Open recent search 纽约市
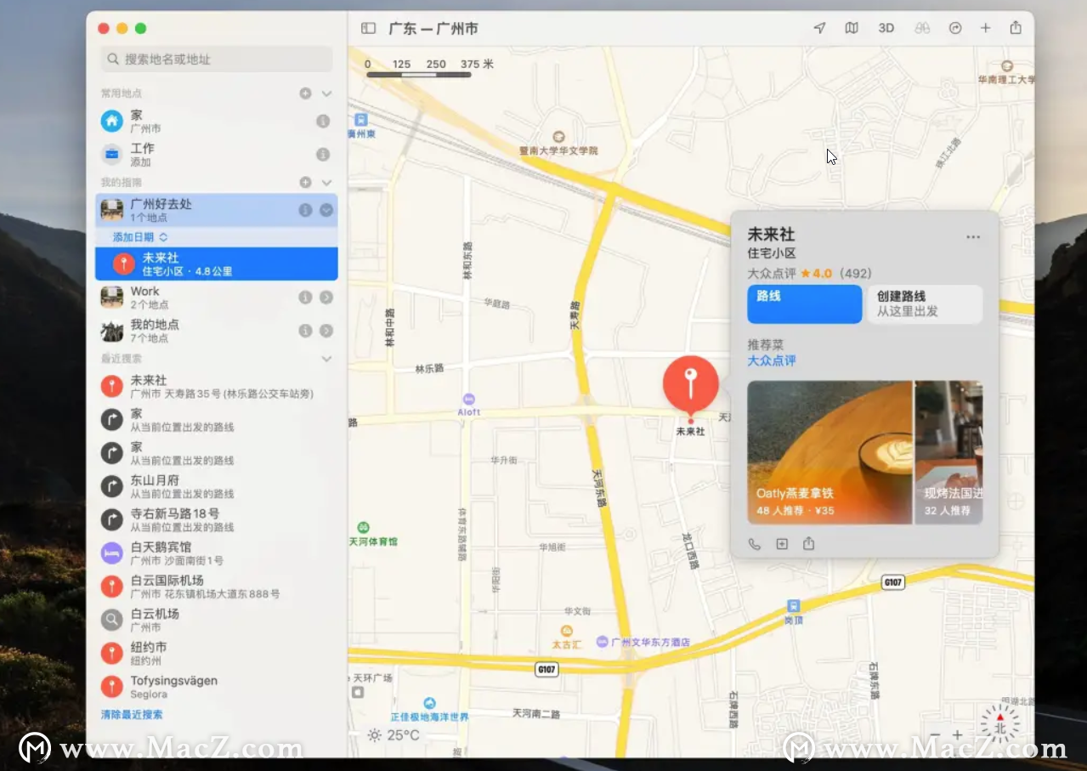Viewport: 1087px width, 771px height. point(216,654)
